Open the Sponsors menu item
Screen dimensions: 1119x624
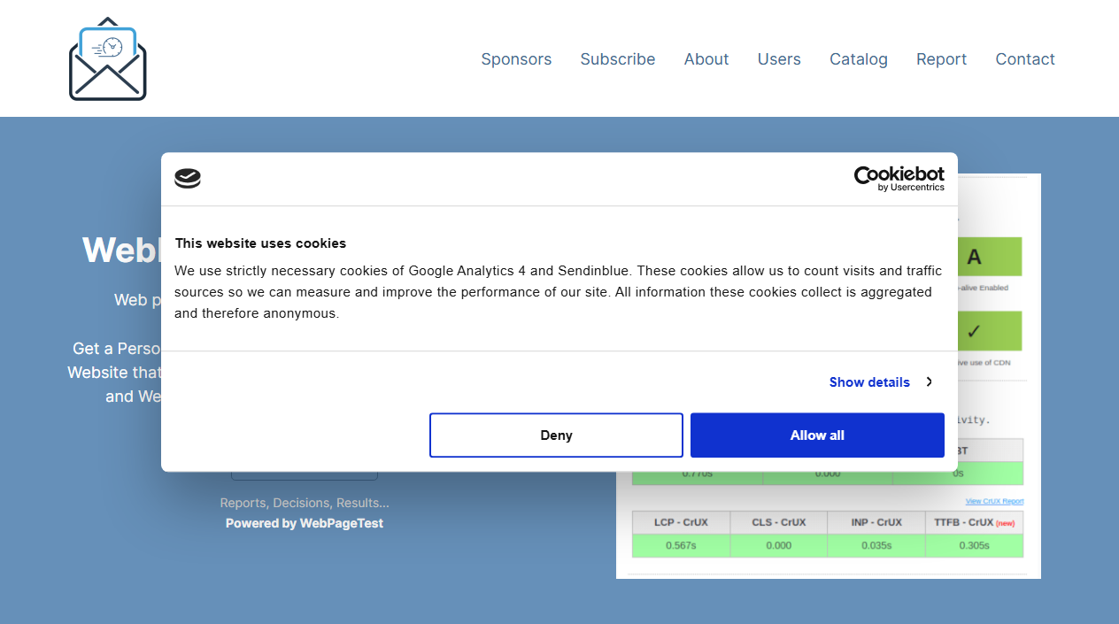pos(516,59)
